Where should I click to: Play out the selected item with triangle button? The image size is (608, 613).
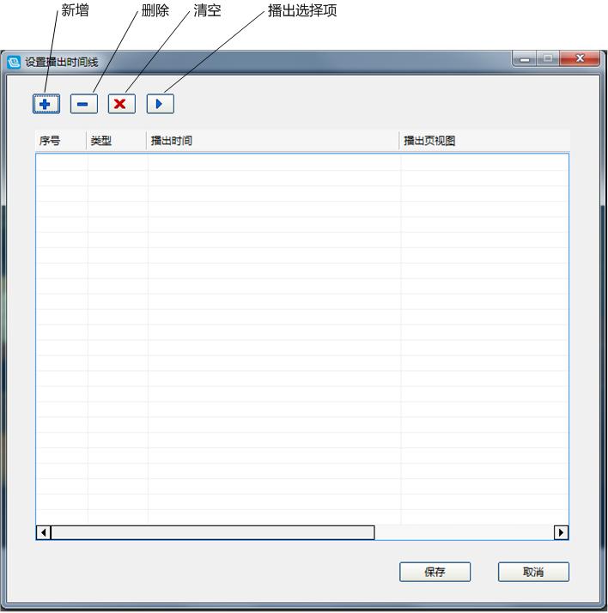click(160, 104)
